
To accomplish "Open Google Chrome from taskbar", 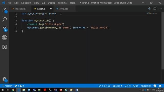I will (13, 90).
